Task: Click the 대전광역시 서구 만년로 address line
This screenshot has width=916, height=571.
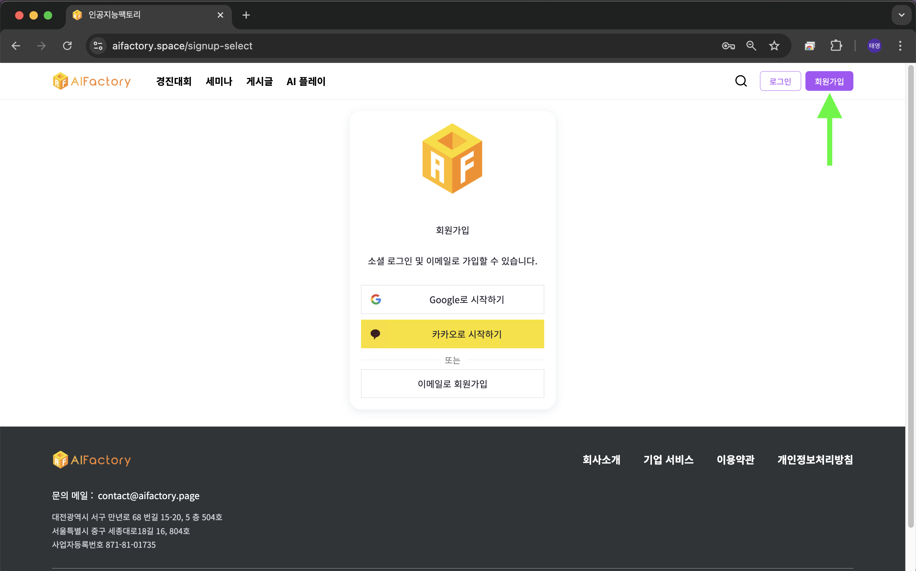Action: [137, 517]
